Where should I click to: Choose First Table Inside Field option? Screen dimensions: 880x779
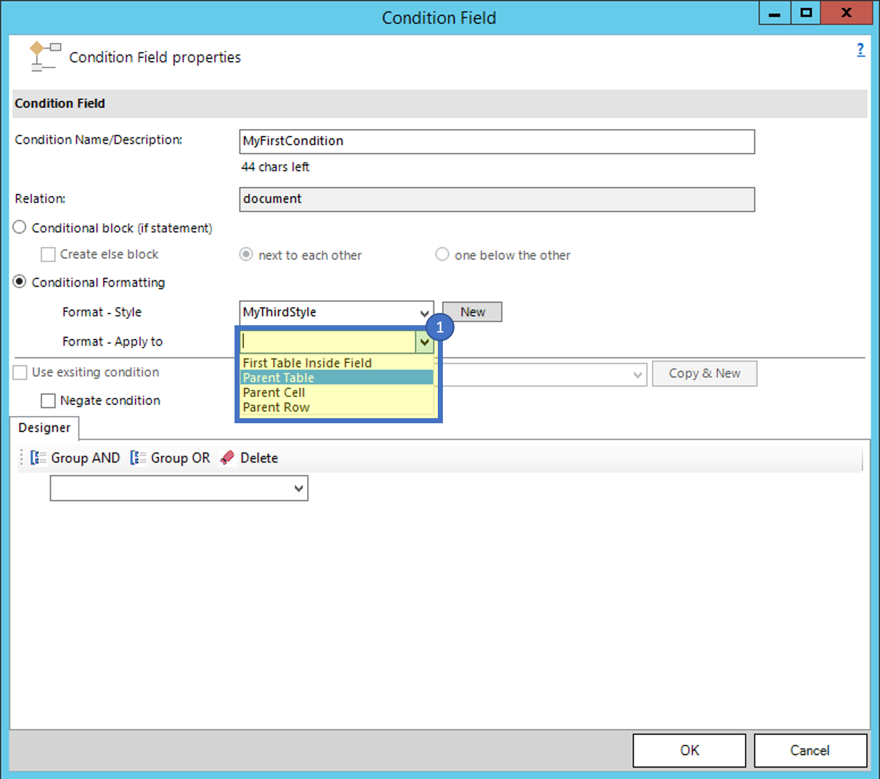click(x=306, y=362)
